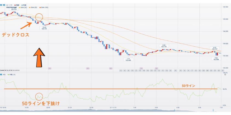Toggle SMA (50) line visibility

point(33,7)
